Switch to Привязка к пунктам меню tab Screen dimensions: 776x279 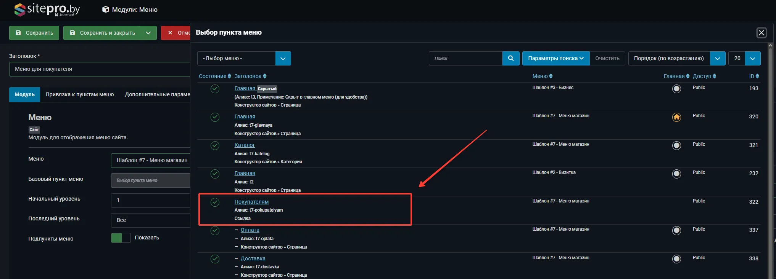tap(79, 94)
